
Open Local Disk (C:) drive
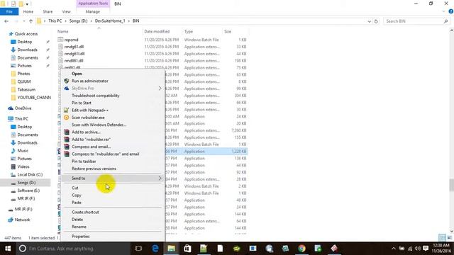click(x=30, y=175)
